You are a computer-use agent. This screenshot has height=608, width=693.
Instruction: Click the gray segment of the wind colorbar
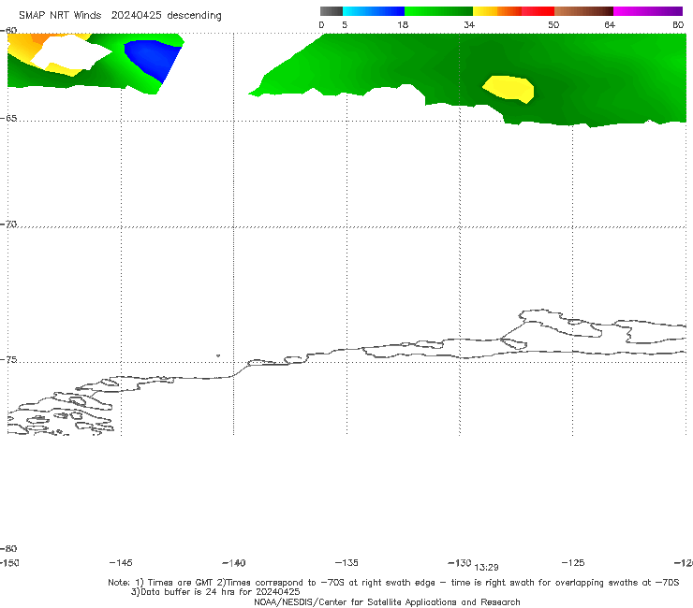pyautogui.click(x=332, y=11)
